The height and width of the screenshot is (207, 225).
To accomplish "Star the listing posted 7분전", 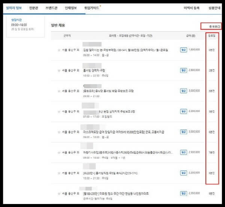I will [x=59, y=153].
